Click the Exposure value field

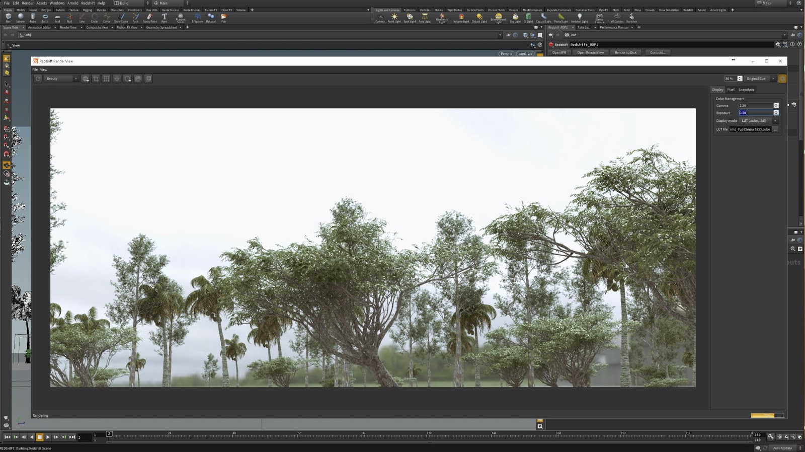pos(756,113)
